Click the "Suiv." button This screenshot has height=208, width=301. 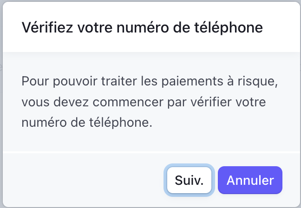pos(189,180)
